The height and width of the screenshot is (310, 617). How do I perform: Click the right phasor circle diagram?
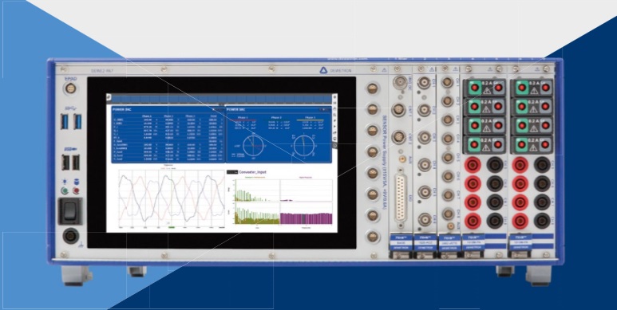[x=303, y=145]
